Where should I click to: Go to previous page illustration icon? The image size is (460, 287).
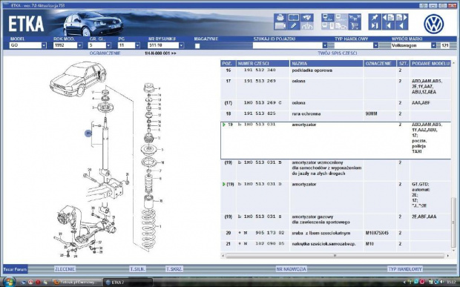point(388,18)
